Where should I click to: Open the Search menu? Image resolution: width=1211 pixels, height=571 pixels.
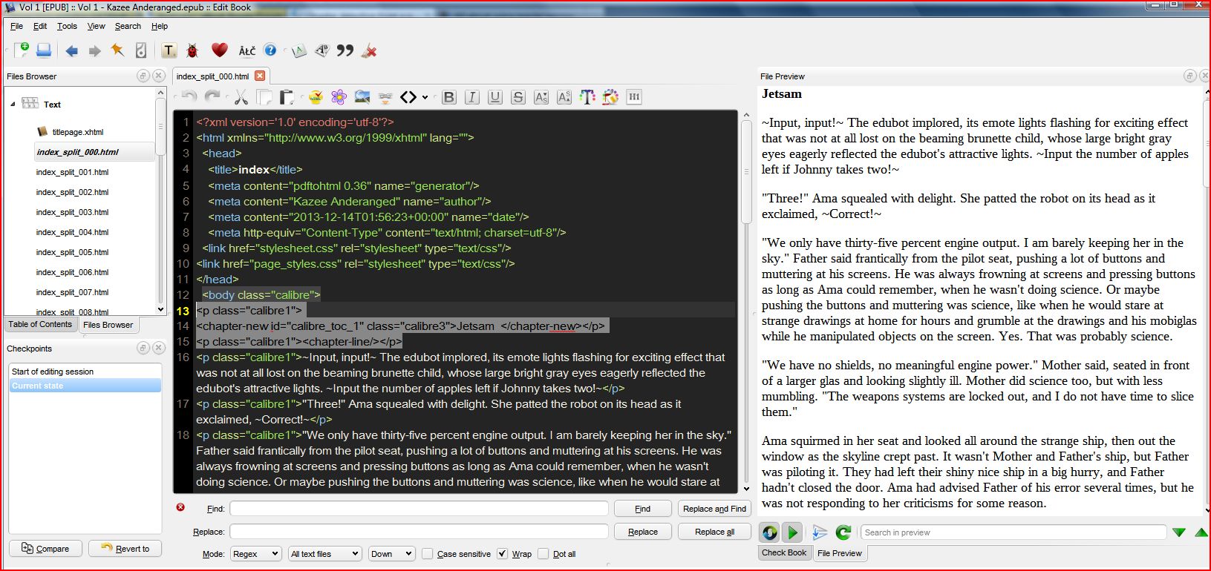pyautogui.click(x=128, y=26)
